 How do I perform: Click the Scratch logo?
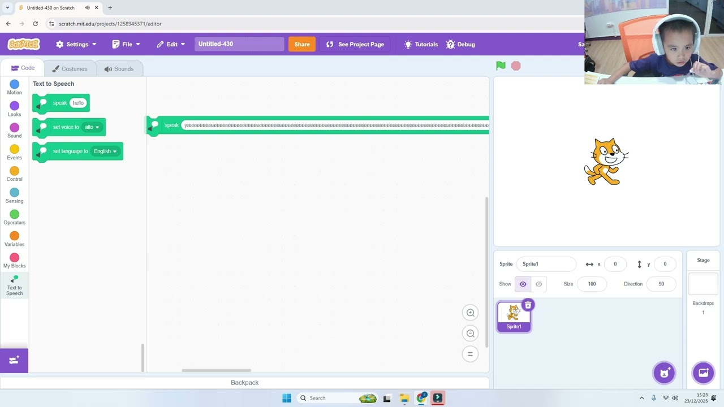tap(24, 44)
